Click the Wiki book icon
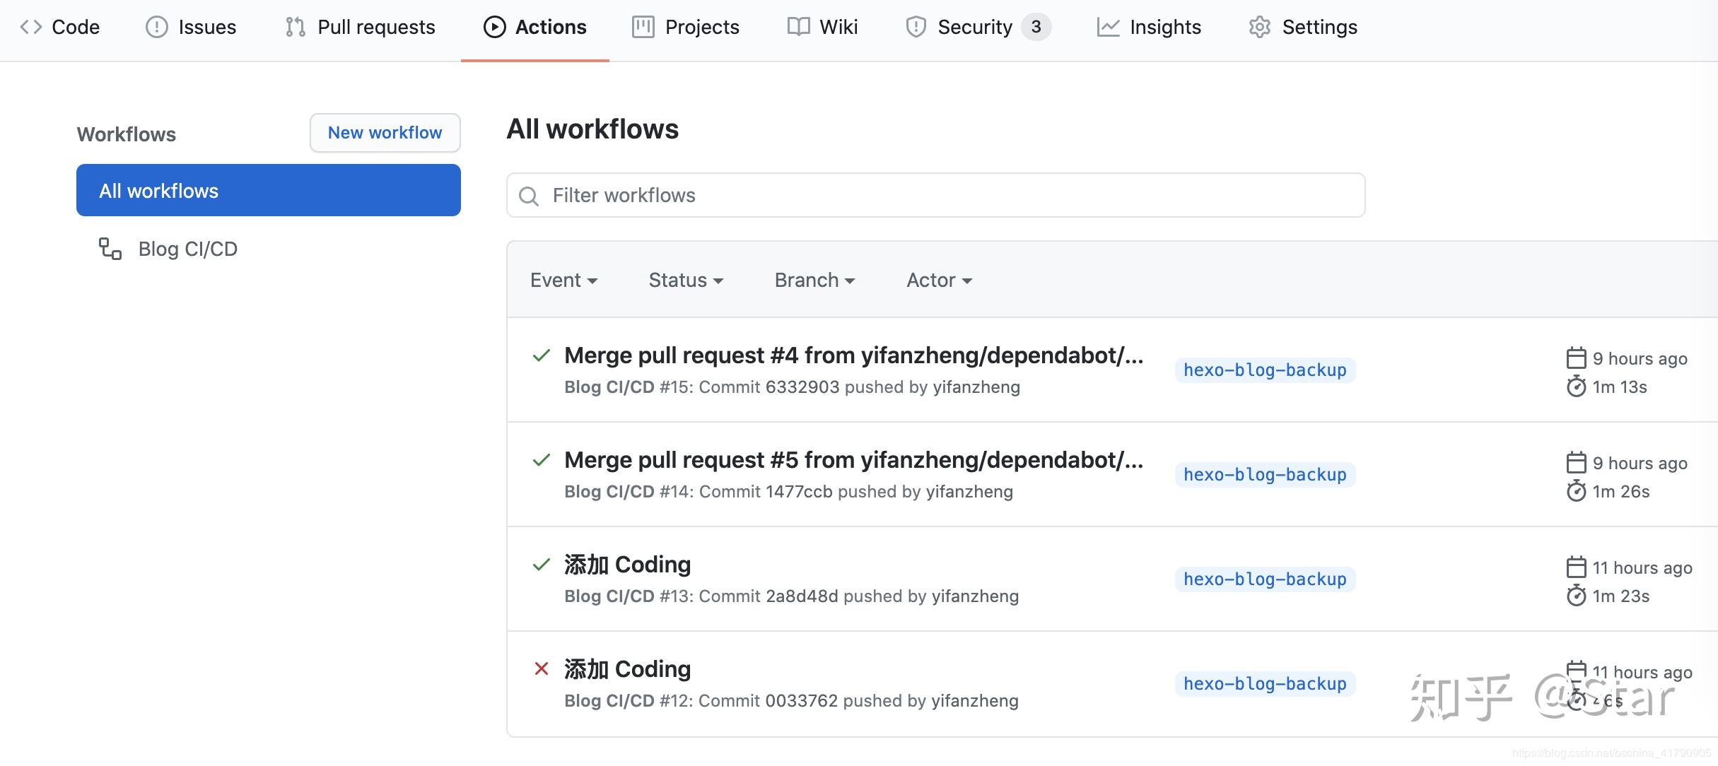 (x=797, y=26)
